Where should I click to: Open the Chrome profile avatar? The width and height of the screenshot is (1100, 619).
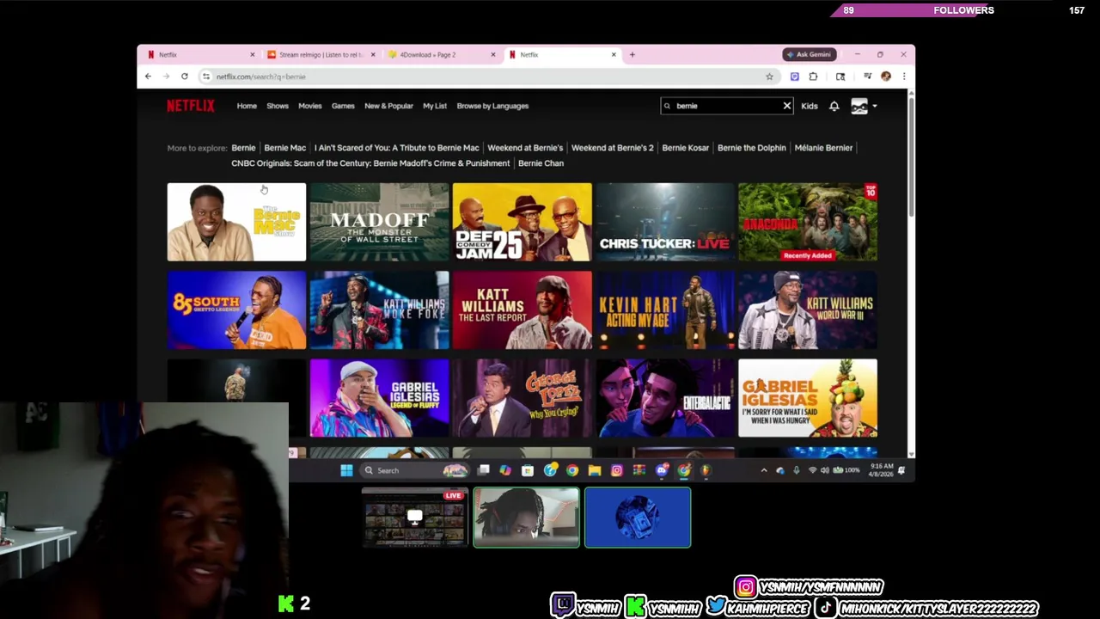point(886,77)
